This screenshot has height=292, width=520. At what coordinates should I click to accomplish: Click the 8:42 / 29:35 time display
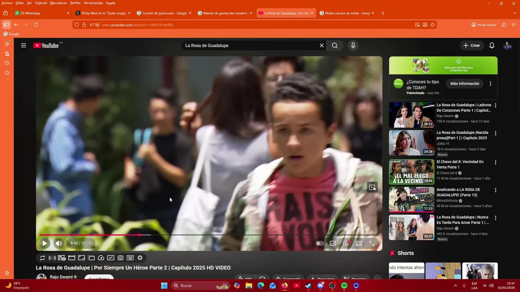(x=80, y=243)
